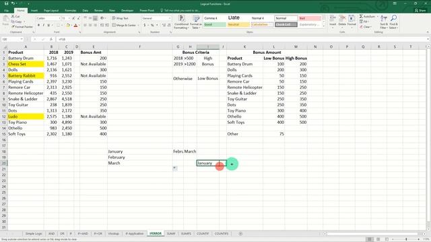431x242 pixels.
Task: Switch to Page Layout view in status bar
Action: pos(378,239)
